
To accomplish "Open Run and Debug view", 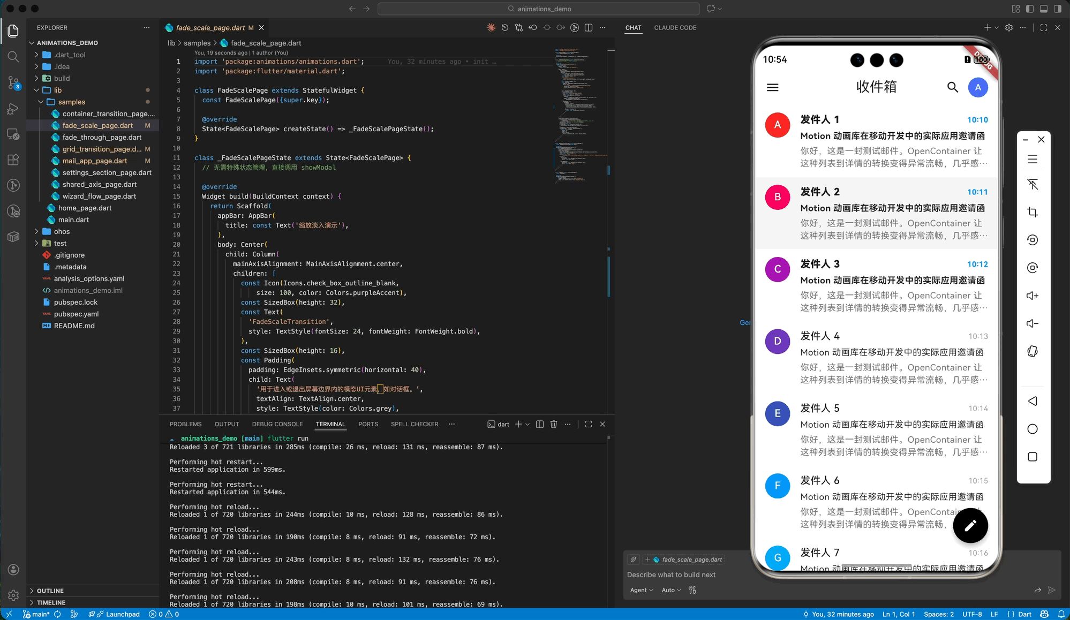I will [13, 109].
